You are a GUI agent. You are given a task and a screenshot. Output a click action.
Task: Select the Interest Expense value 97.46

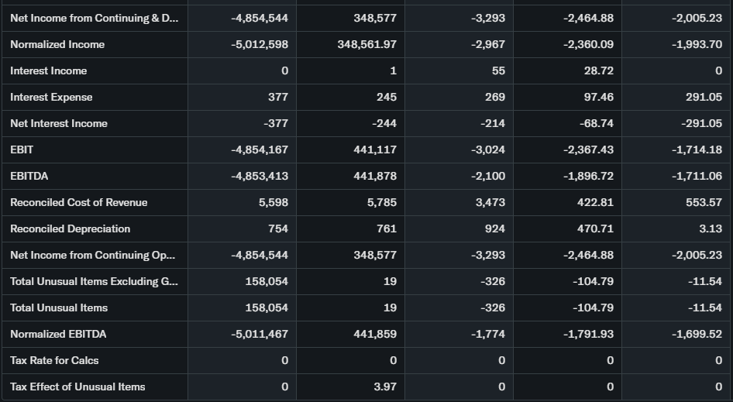point(597,97)
